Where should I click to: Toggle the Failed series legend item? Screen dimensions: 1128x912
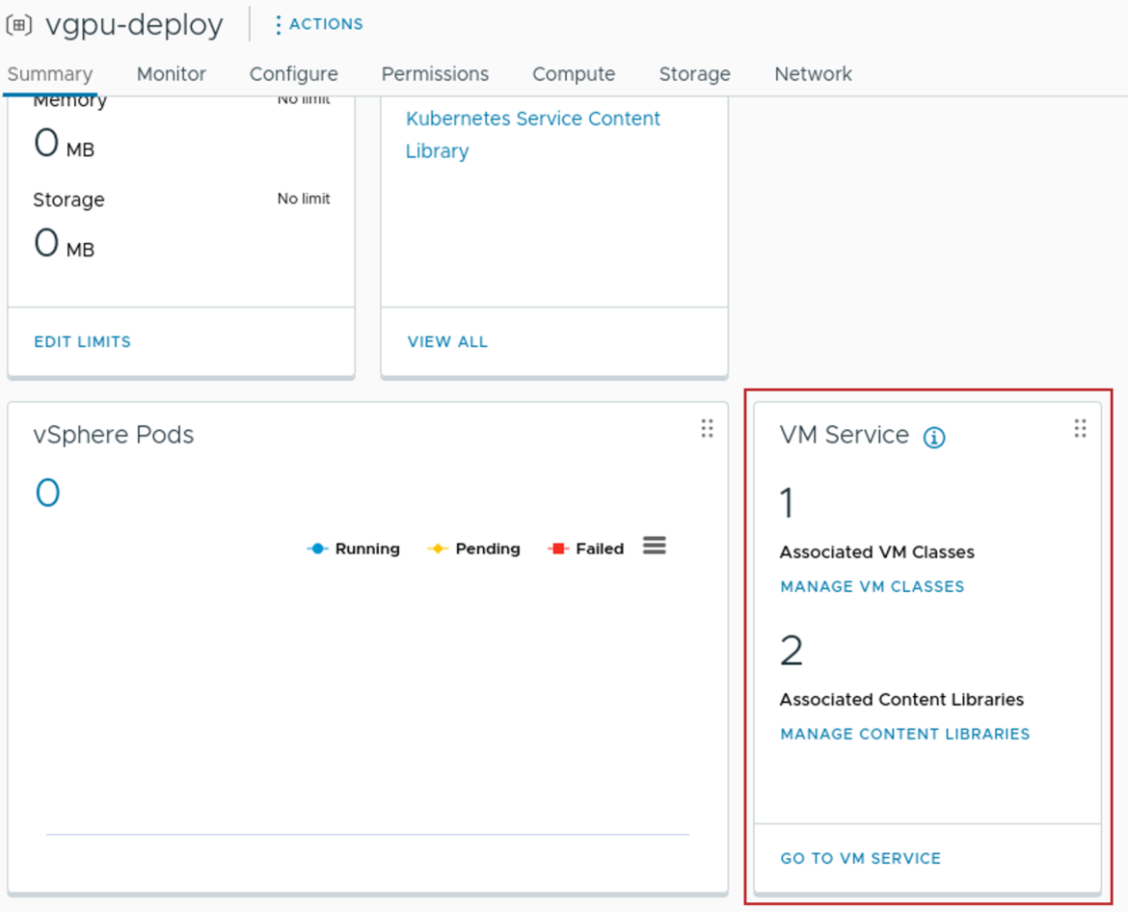tap(592, 548)
